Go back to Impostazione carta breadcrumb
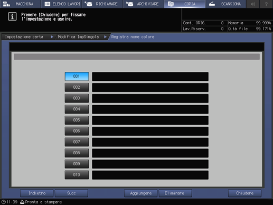This screenshot has width=273, height=205. pos(24,37)
